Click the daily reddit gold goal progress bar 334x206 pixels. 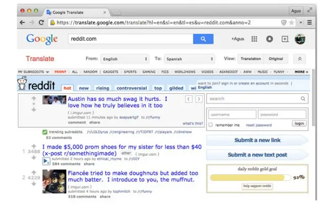[x=250, y=177]
